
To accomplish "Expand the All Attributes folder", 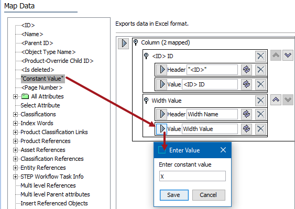I will pos(15,97).
